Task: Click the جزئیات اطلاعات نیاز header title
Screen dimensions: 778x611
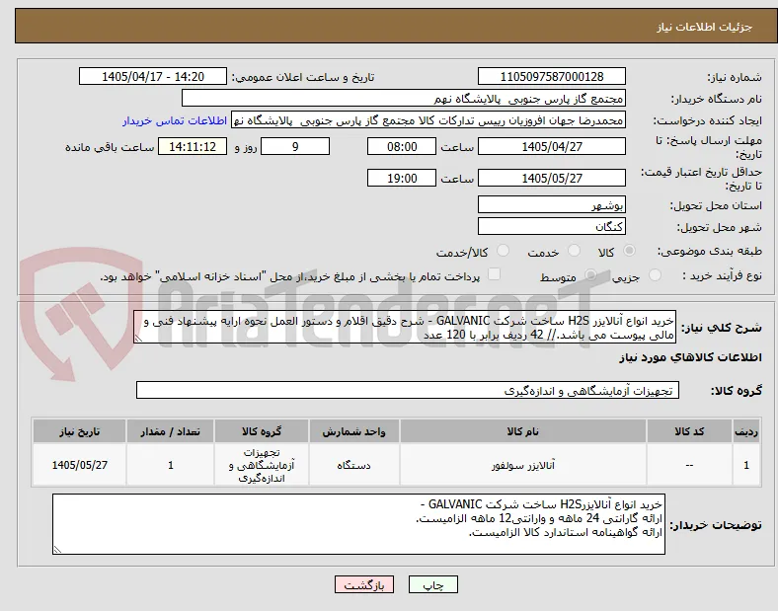Action: [705, 27]
